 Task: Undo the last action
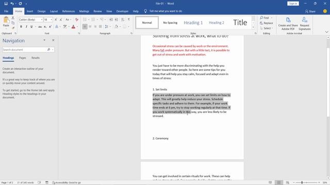[12, 4]
